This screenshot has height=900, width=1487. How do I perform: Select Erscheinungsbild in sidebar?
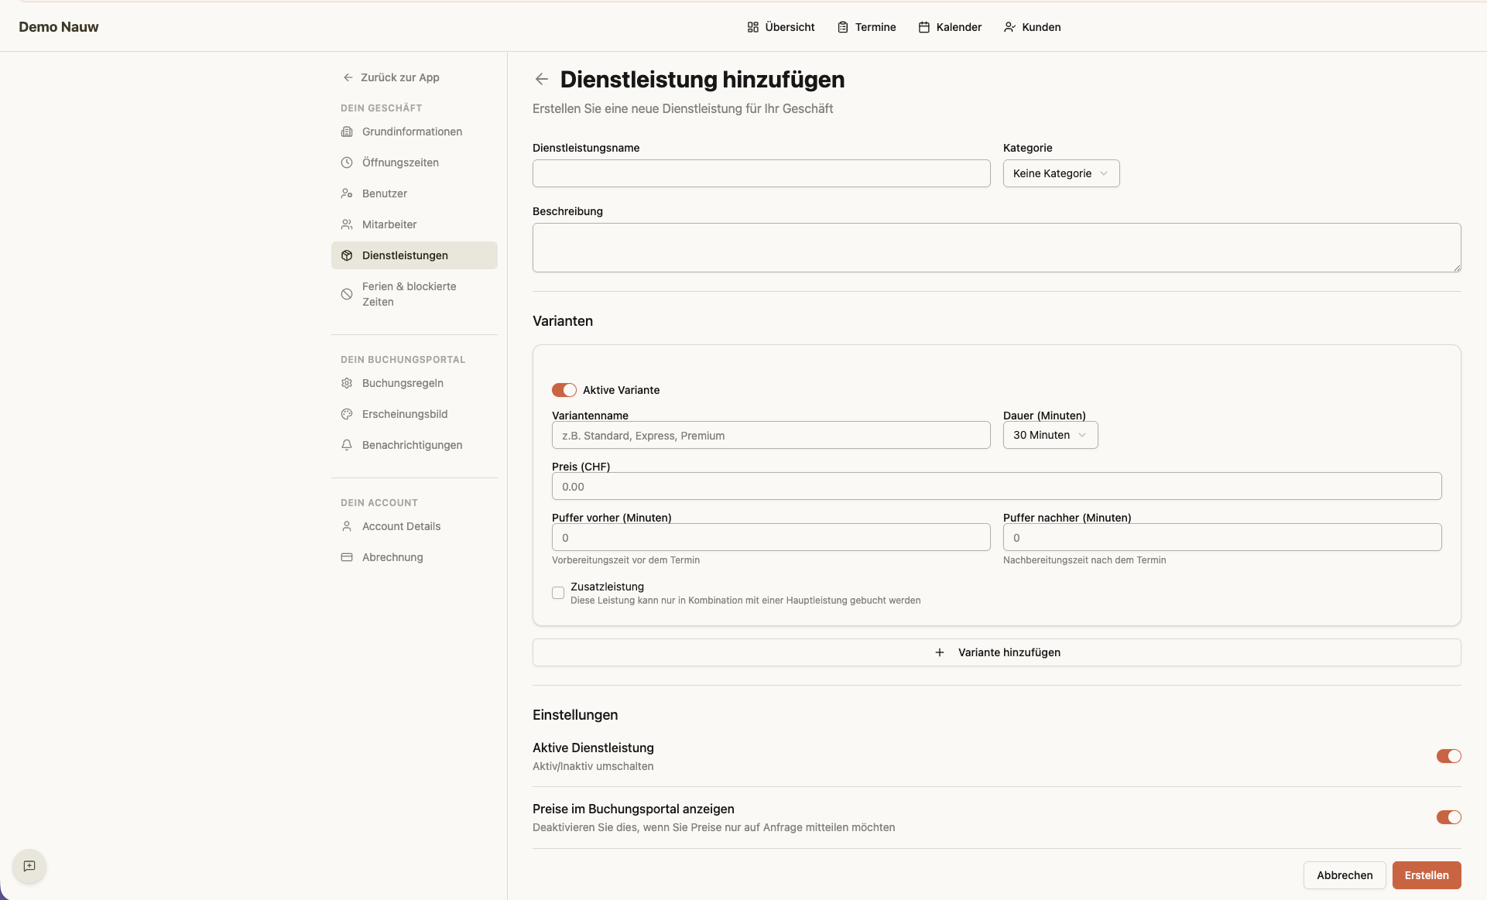(x=414, y=414)
